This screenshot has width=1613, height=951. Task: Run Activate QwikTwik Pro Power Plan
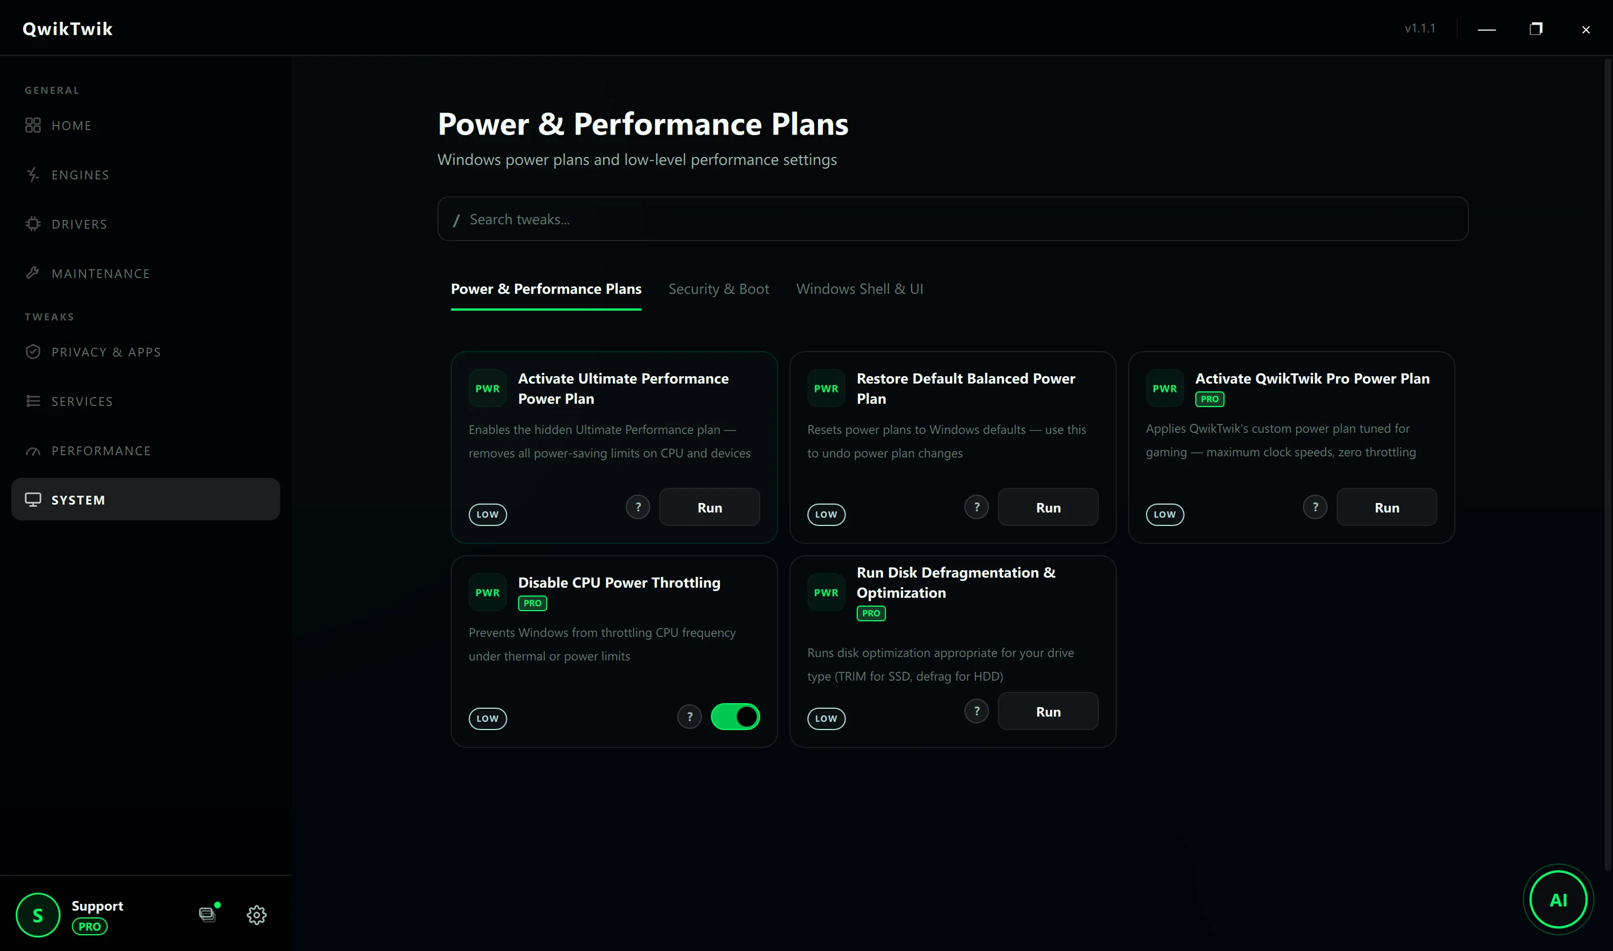point(1387,507)
